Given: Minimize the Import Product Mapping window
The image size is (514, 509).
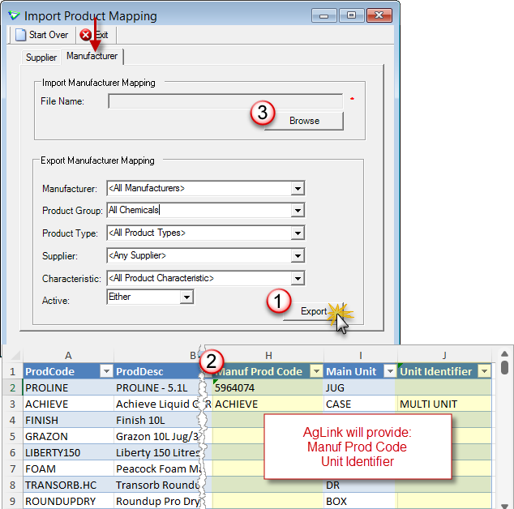Looking at the screenshot, I should tap(323, 15).
